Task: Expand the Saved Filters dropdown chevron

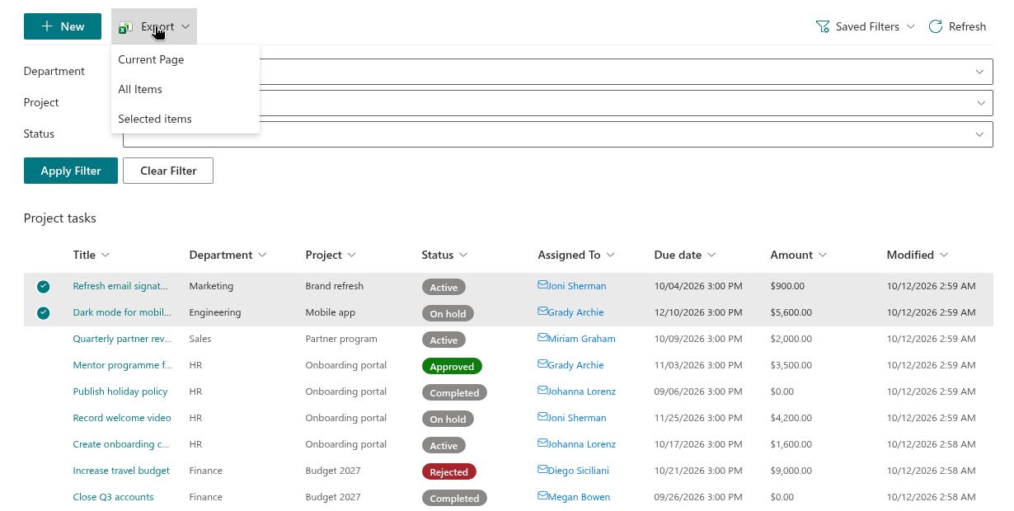Action: [910, 26]
